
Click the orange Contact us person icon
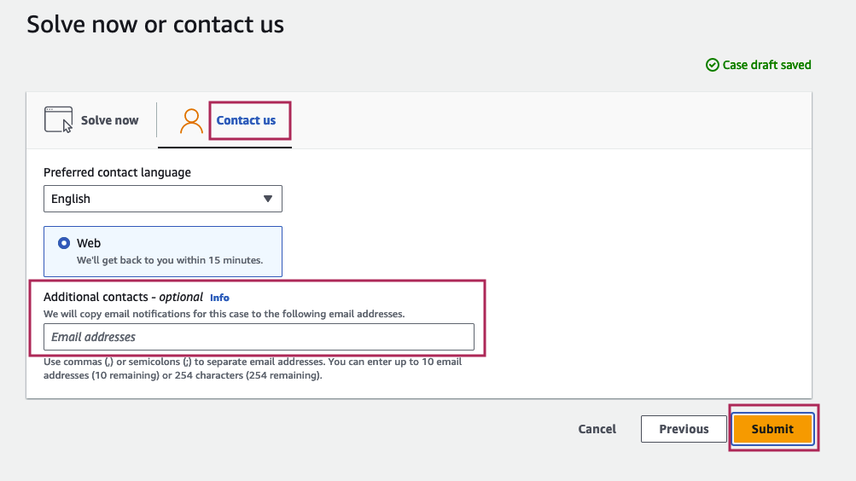point(191,121)
